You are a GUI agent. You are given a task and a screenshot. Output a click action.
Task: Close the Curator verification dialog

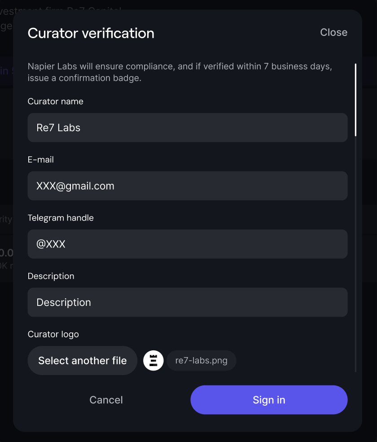coord(333,32)
